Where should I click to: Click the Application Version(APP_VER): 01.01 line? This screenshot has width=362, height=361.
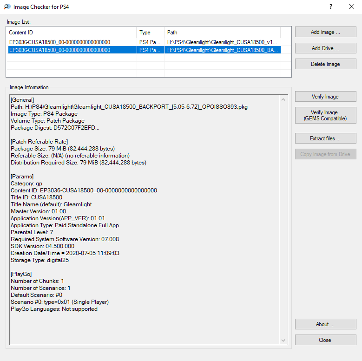click(58, 218)
